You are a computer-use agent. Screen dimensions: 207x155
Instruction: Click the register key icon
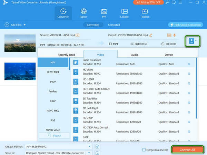point(167,2)
